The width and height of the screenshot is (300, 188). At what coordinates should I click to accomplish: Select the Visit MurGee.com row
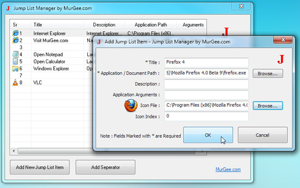tap(51, 40)
